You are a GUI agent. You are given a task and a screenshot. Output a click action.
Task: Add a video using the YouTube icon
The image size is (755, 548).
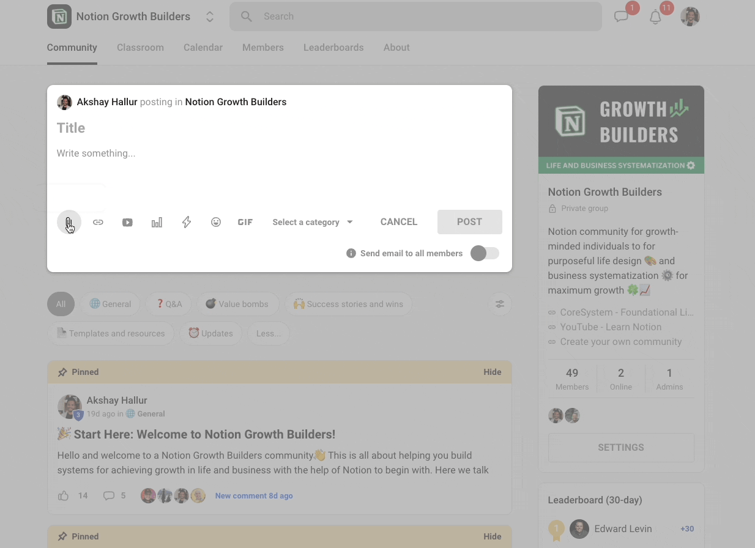coord(127,222)
